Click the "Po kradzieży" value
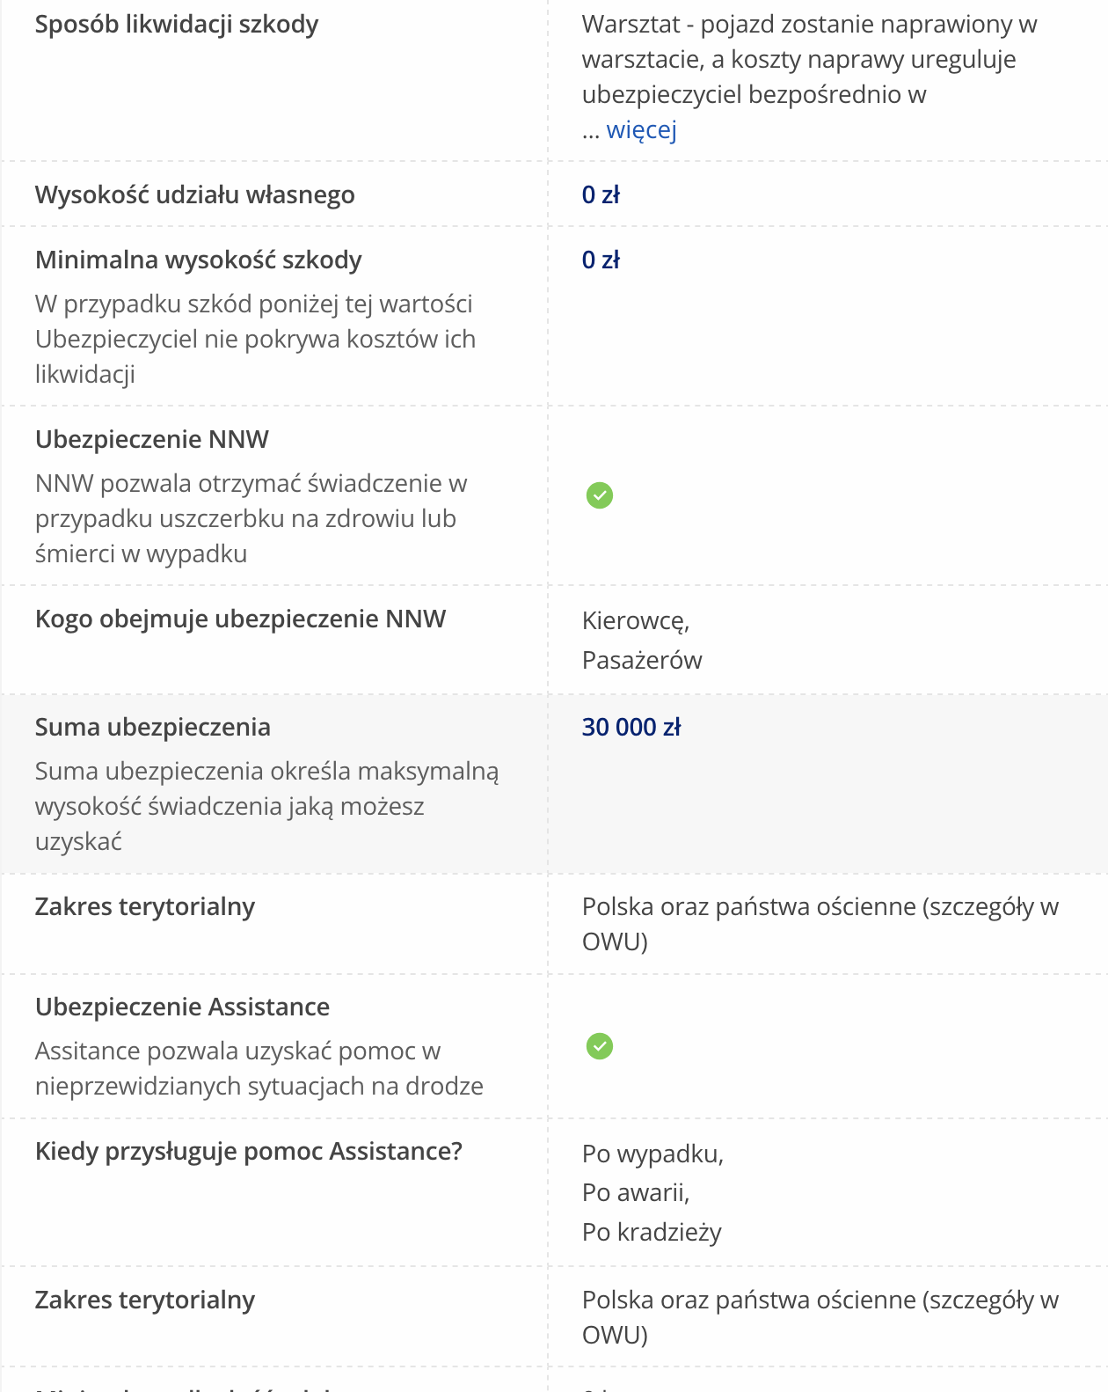 652,1233
